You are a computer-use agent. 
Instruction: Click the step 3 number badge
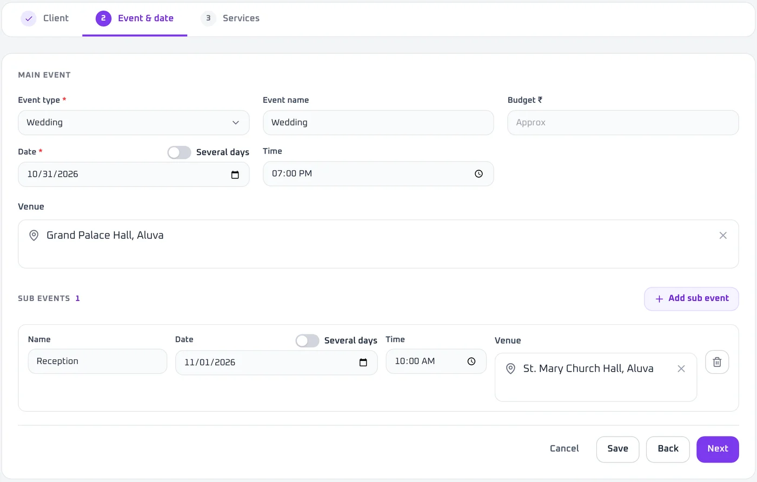pyautogui.click(x=208, y=18)
